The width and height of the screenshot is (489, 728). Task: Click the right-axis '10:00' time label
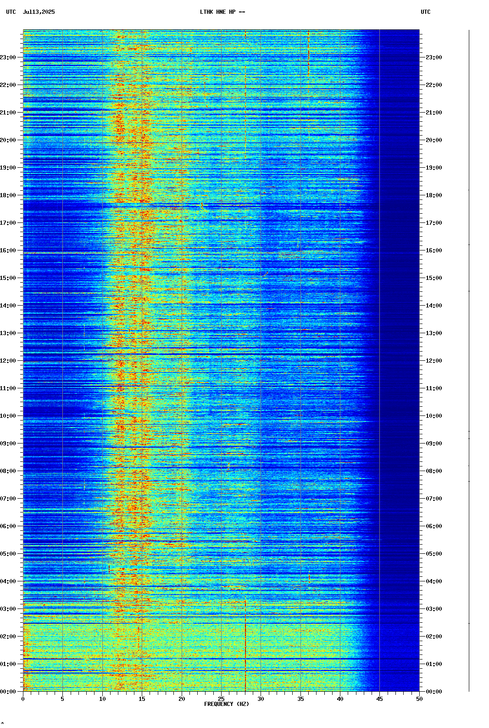tap(434, 416)
